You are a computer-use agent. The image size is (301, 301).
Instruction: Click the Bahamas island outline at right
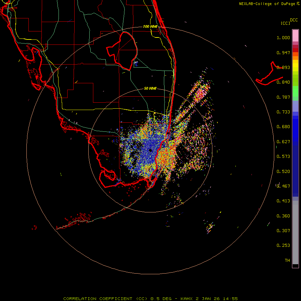pos(269,74)
